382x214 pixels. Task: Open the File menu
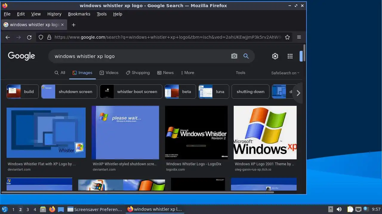click(7, 14)
